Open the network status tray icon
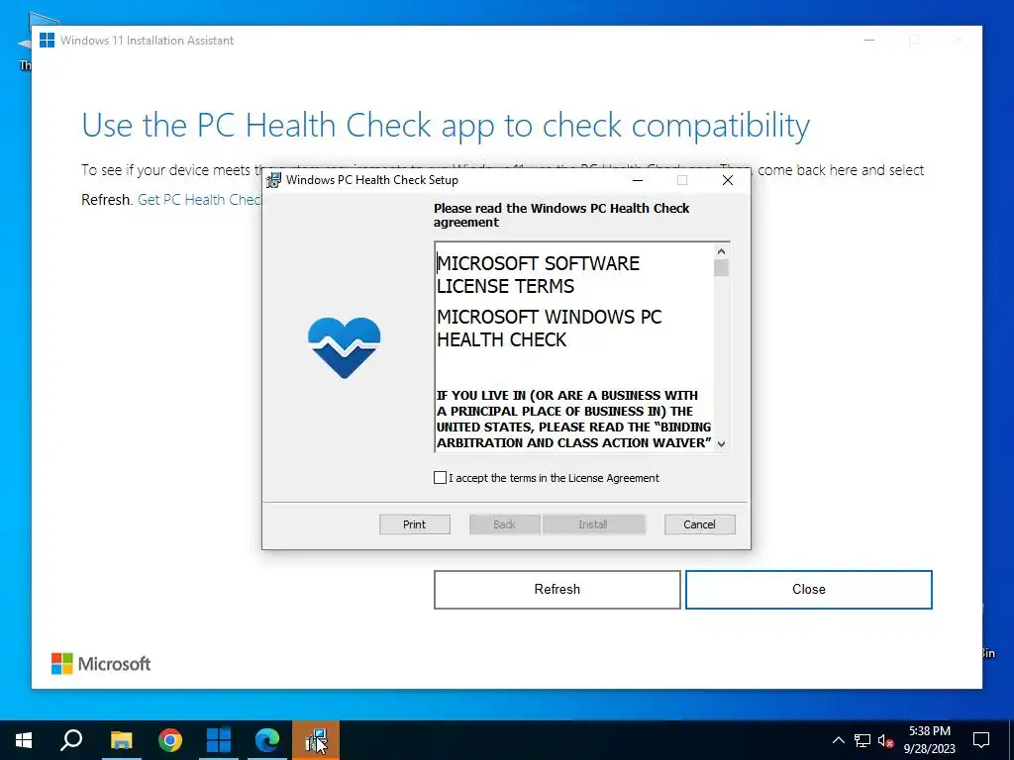The image size is (1014, 760). pos(862,740)
